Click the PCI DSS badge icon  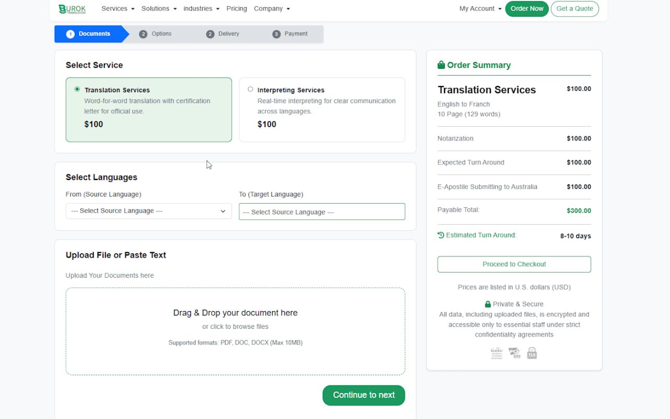[x=515, y=353]
